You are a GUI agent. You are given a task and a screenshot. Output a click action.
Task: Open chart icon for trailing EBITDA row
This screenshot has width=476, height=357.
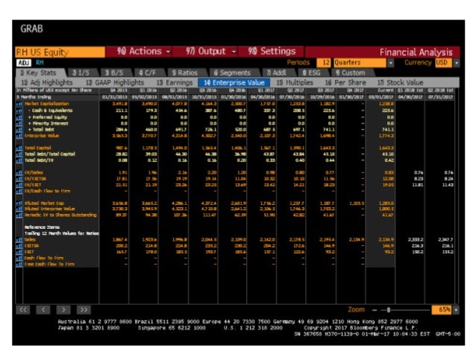19,246
